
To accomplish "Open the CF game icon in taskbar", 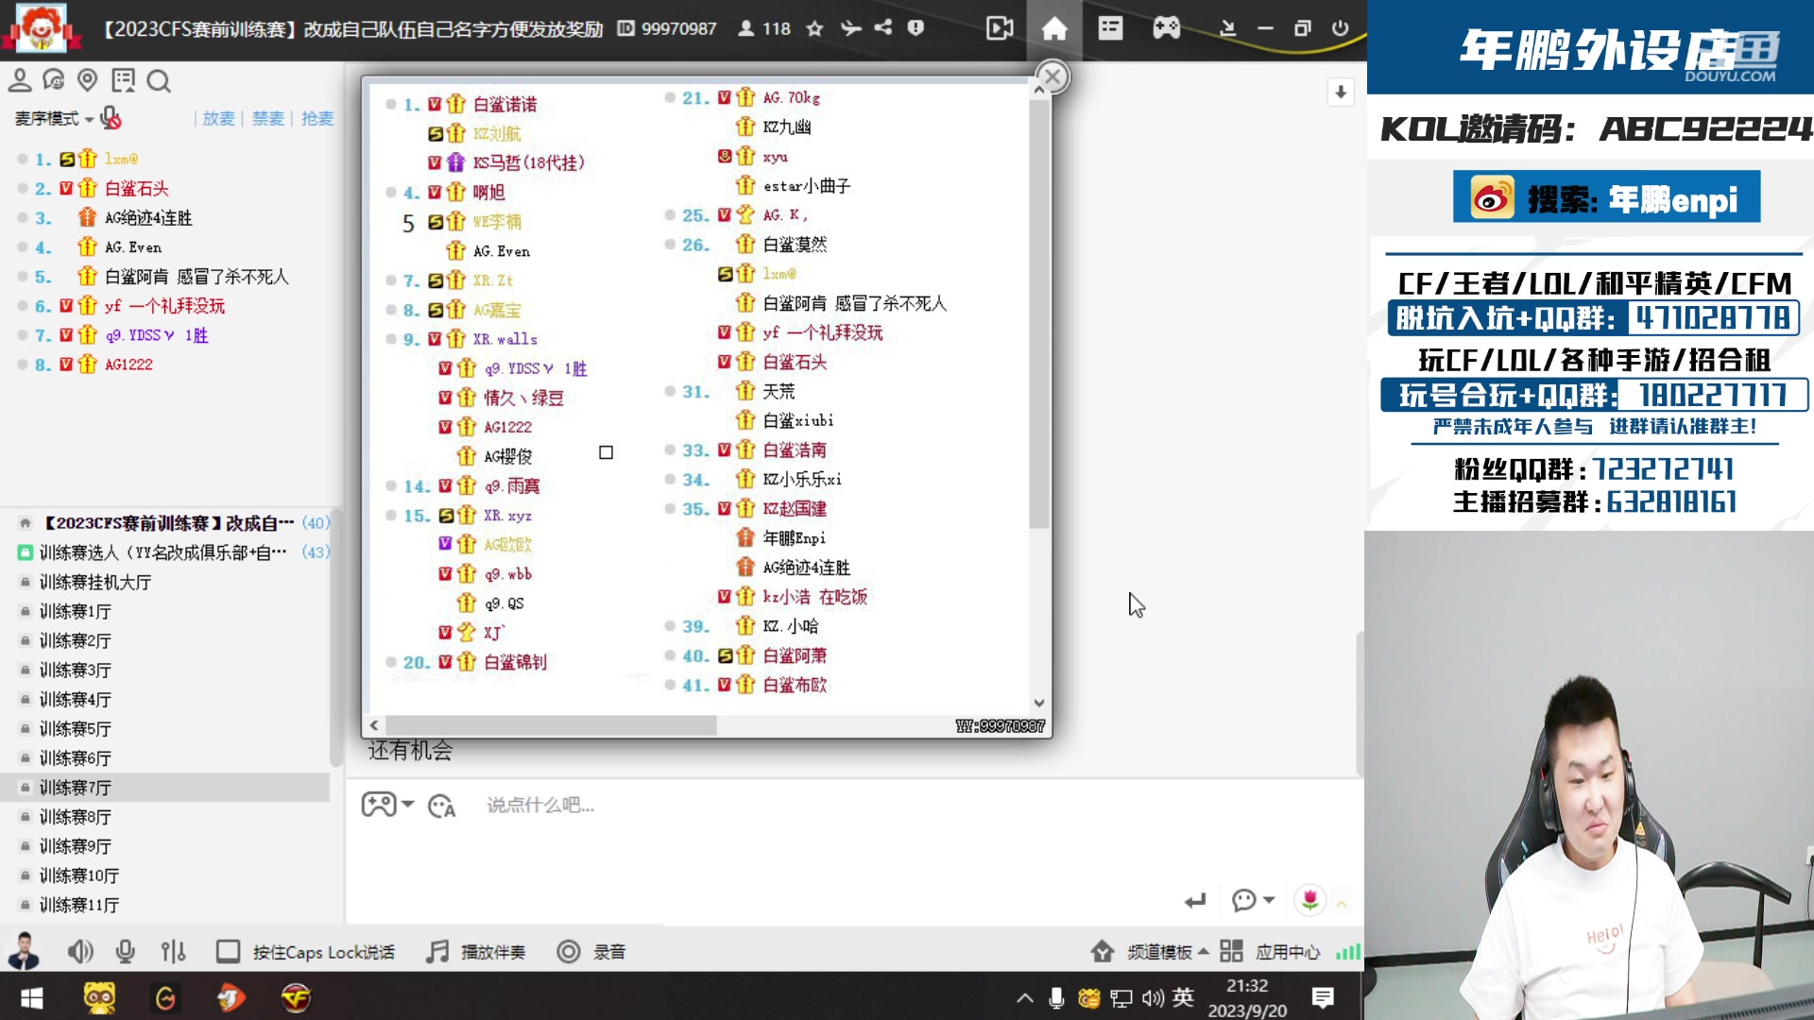I will coord(296,997).
